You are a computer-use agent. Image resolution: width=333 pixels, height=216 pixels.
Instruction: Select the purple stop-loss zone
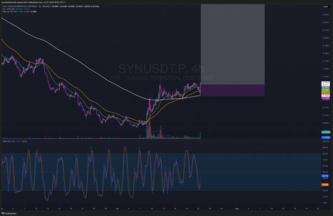(233, 90)
